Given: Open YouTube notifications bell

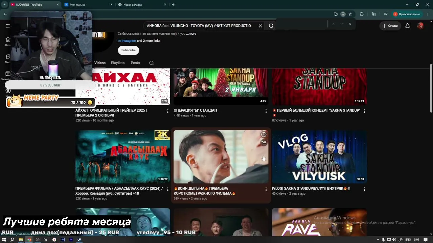Looking at the screenshot, I should (x=408, y=26).
